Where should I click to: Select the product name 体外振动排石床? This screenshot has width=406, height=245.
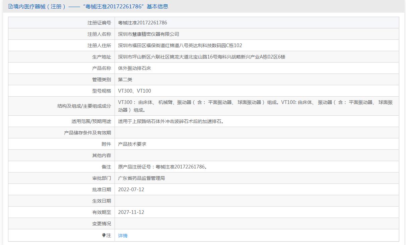pos(135,68)
